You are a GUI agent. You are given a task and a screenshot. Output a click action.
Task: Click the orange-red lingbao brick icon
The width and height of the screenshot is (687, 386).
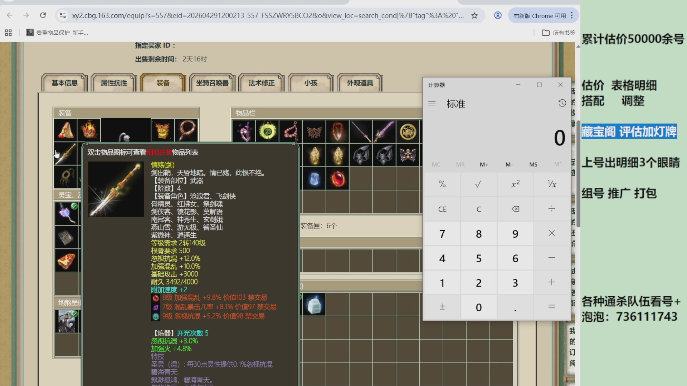[x=67, y=260]
